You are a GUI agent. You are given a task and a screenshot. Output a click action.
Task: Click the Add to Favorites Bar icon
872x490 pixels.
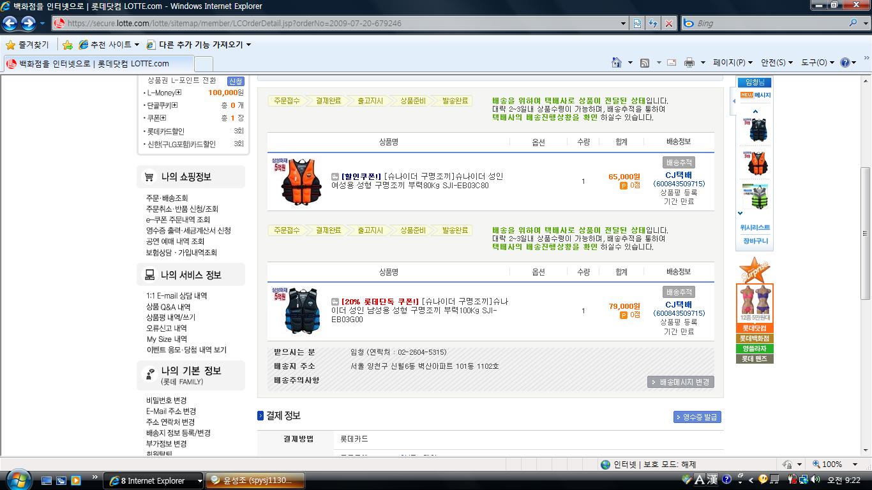tap(67, 45)
